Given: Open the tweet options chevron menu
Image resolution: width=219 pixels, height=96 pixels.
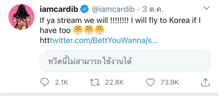Looking at the screenshot, I should pyautogui.click(x=206, y=8).
